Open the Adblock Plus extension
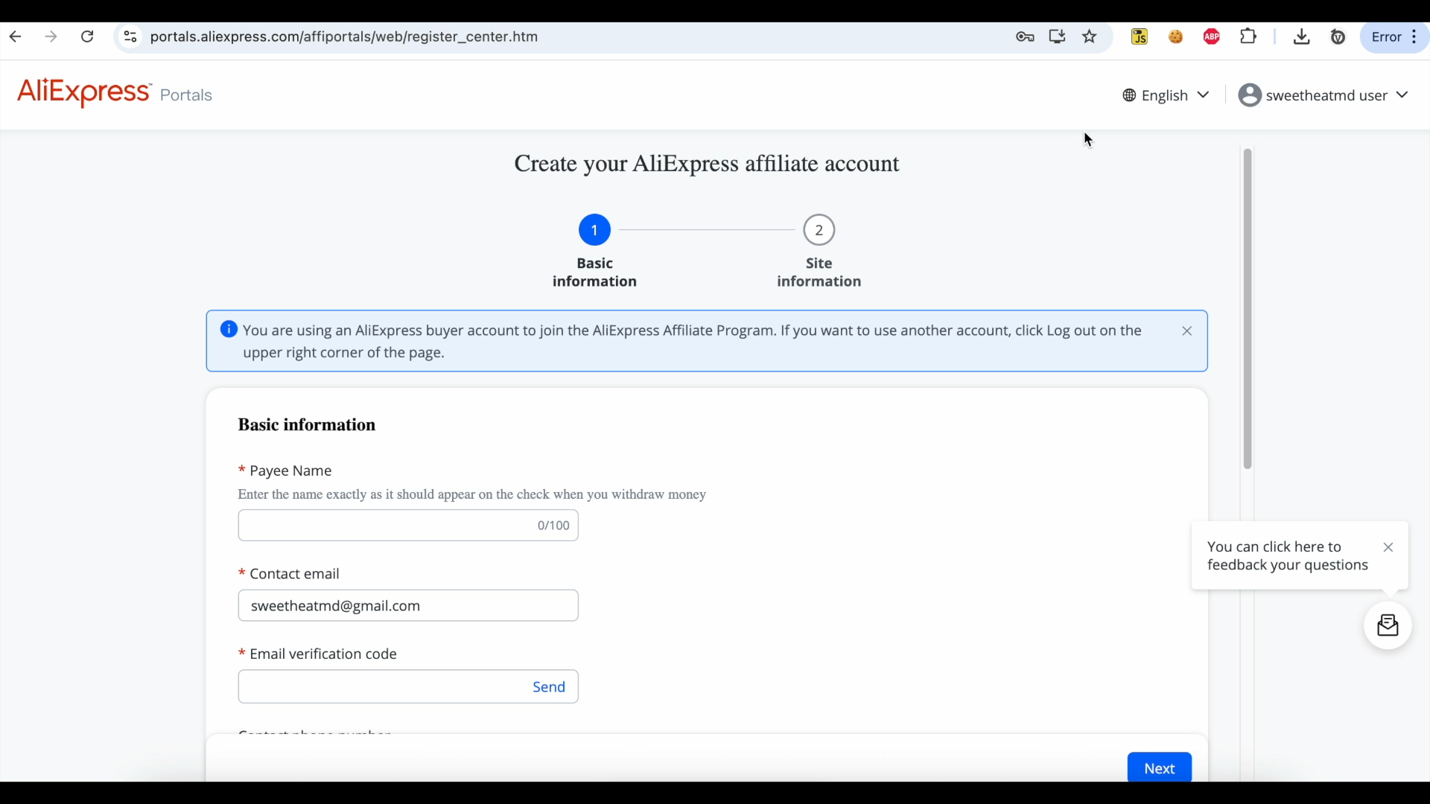 click(x=1212, y=36)
